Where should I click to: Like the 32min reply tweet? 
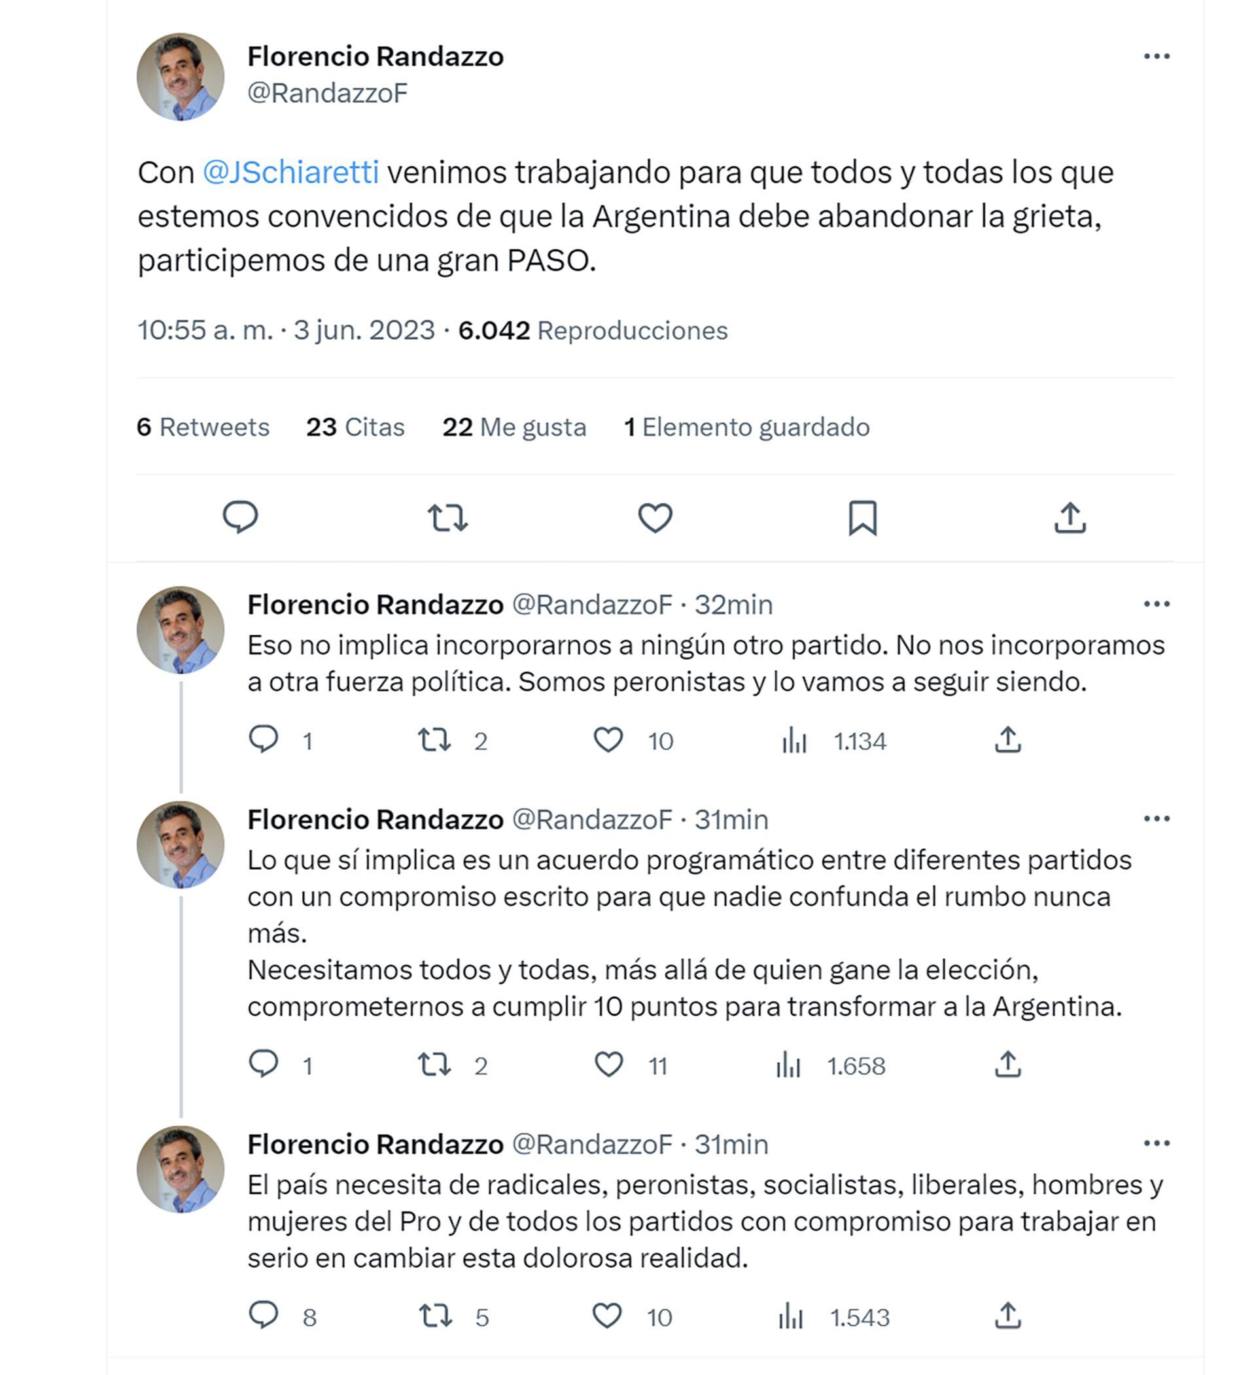[608, 740]
